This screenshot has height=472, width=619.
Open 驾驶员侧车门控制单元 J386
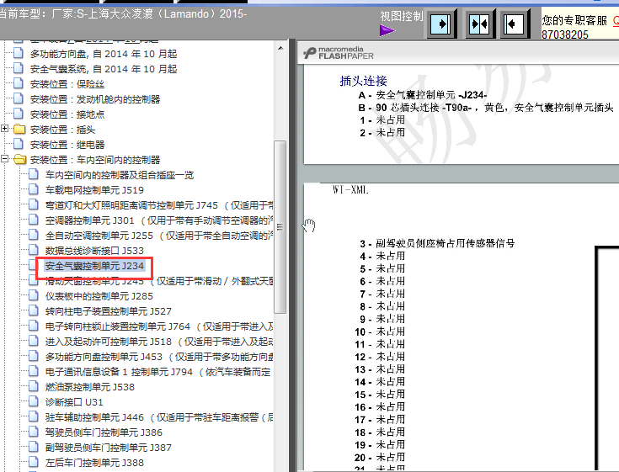tap(104, 432)
